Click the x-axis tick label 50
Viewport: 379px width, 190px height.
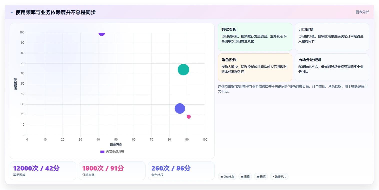(x=116, y=140)
